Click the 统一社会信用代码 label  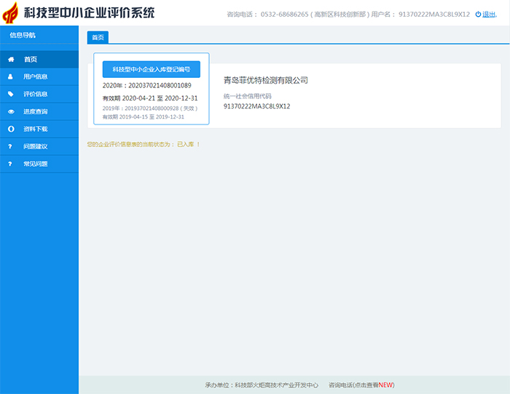(247, 96)
